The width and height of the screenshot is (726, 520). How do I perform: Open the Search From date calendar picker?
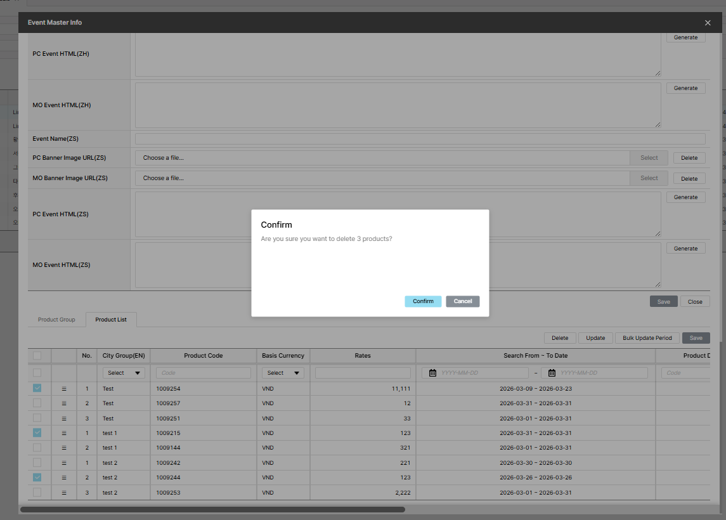coord(433,373)
